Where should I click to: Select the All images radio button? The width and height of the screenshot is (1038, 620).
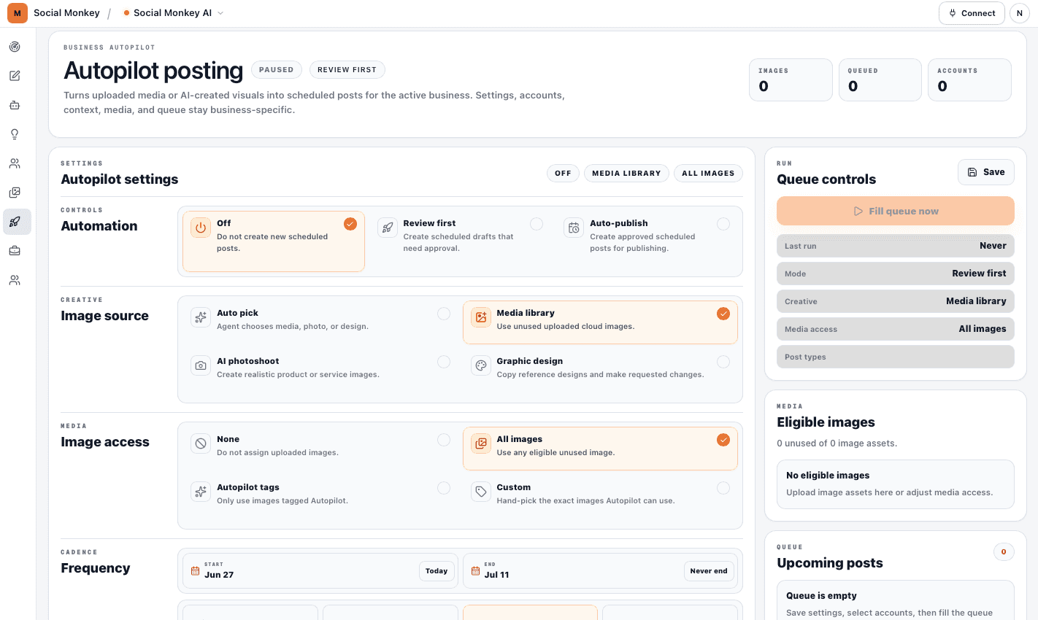[723, 440]
